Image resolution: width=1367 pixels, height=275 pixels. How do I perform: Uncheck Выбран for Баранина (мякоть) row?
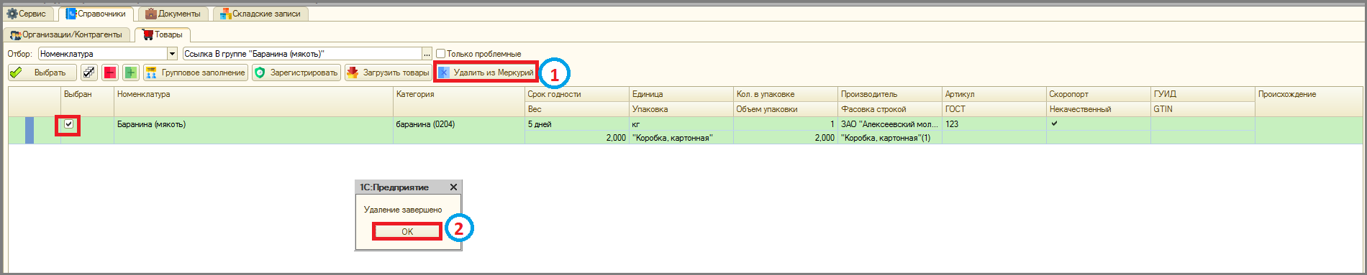(69, 124)
